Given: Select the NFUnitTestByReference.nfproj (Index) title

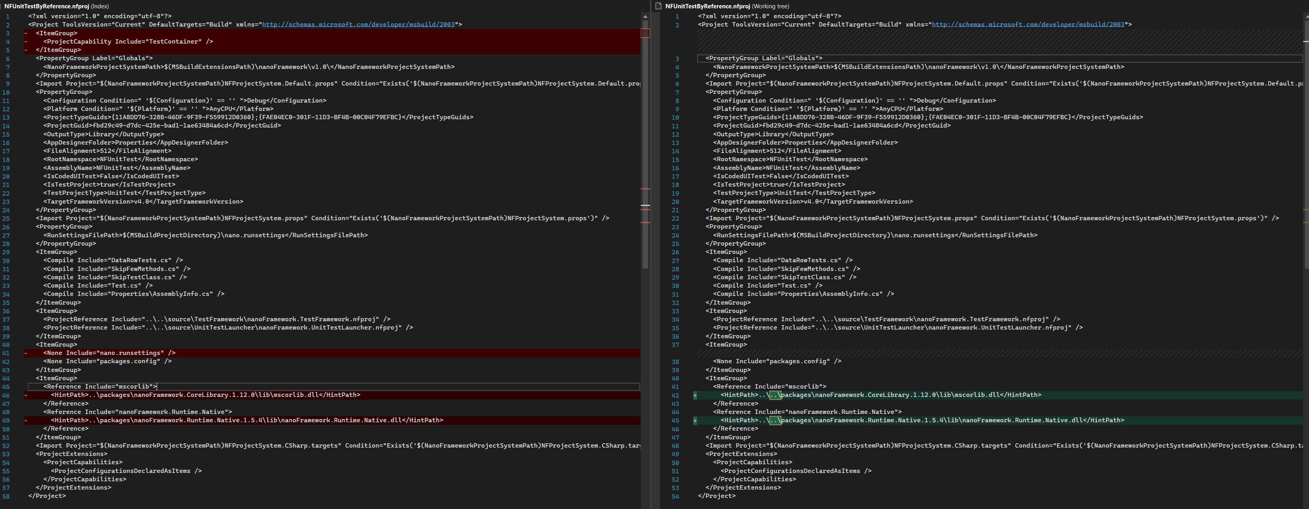Looking at the screenshot, I should coord(56,6).
